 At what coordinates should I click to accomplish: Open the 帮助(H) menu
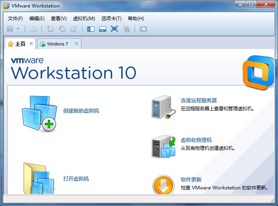point(136,19)
